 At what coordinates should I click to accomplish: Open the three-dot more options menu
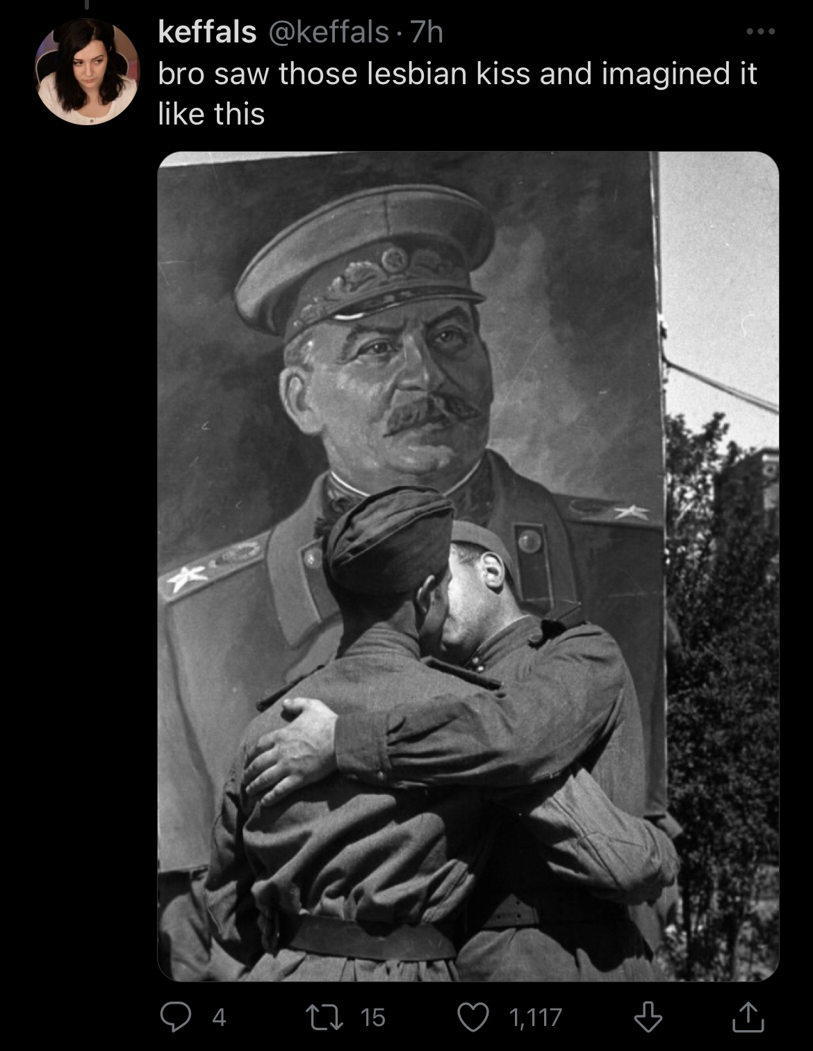click(x=760, y=31)
